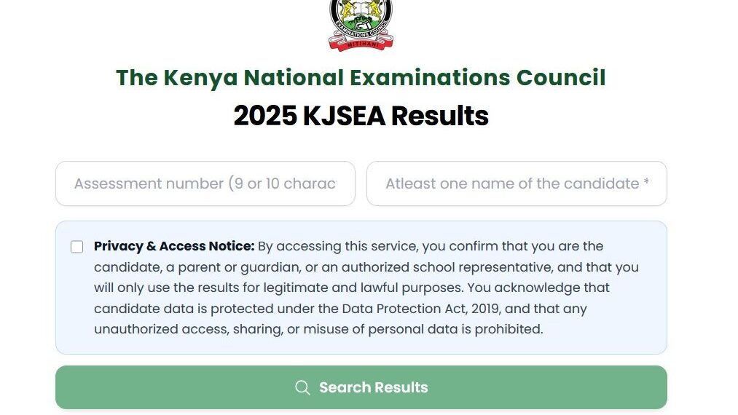Select the Kenya National Examinations Council heading
The image size is (738, 415).
(x=361, y=78)
